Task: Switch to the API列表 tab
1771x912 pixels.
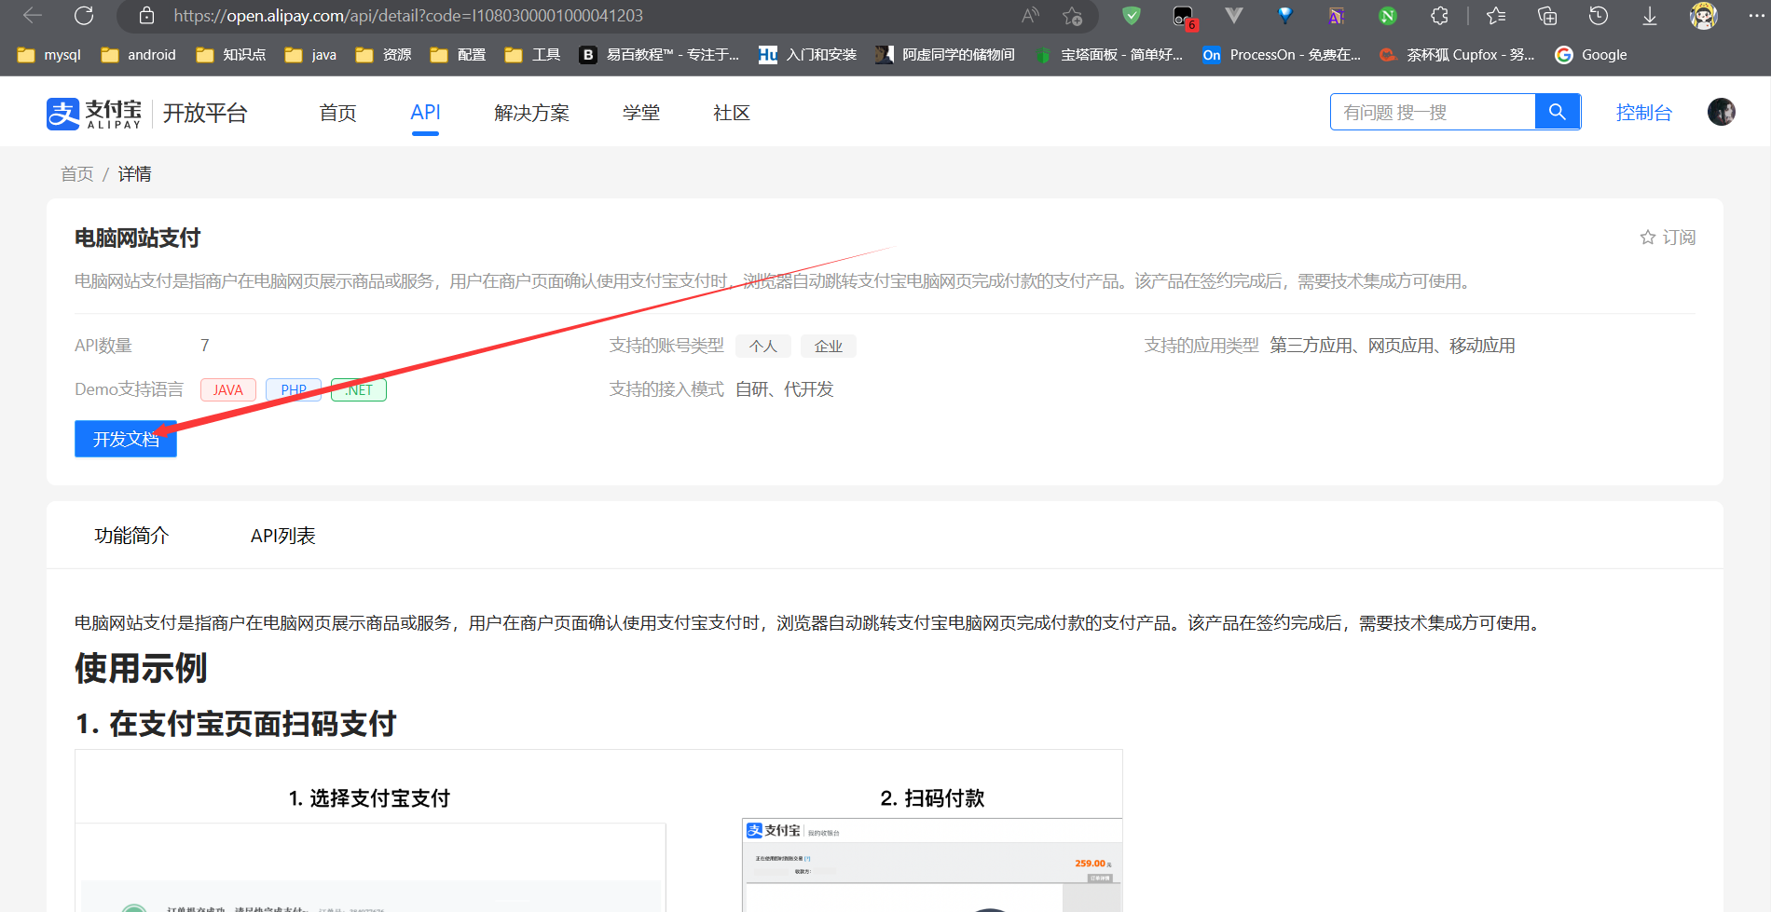Action: [x=283, y=536]
